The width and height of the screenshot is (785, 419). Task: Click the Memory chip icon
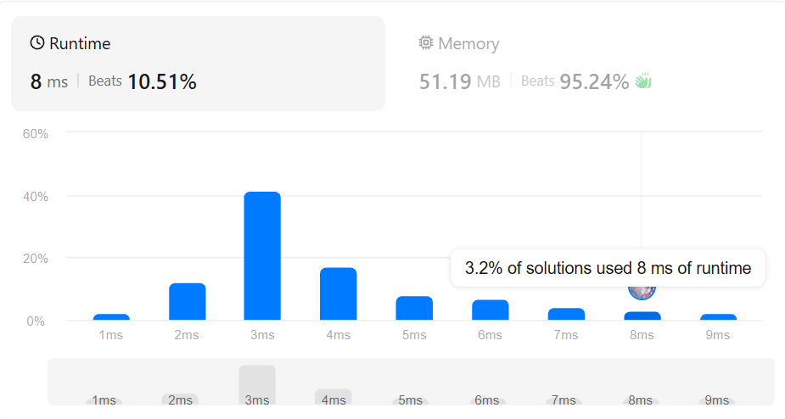point(425,43)
